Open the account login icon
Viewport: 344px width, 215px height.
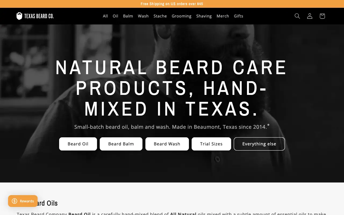(310, 16)
